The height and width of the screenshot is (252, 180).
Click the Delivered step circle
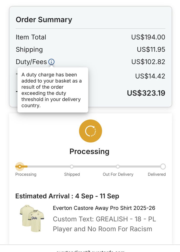pos(163,167)
